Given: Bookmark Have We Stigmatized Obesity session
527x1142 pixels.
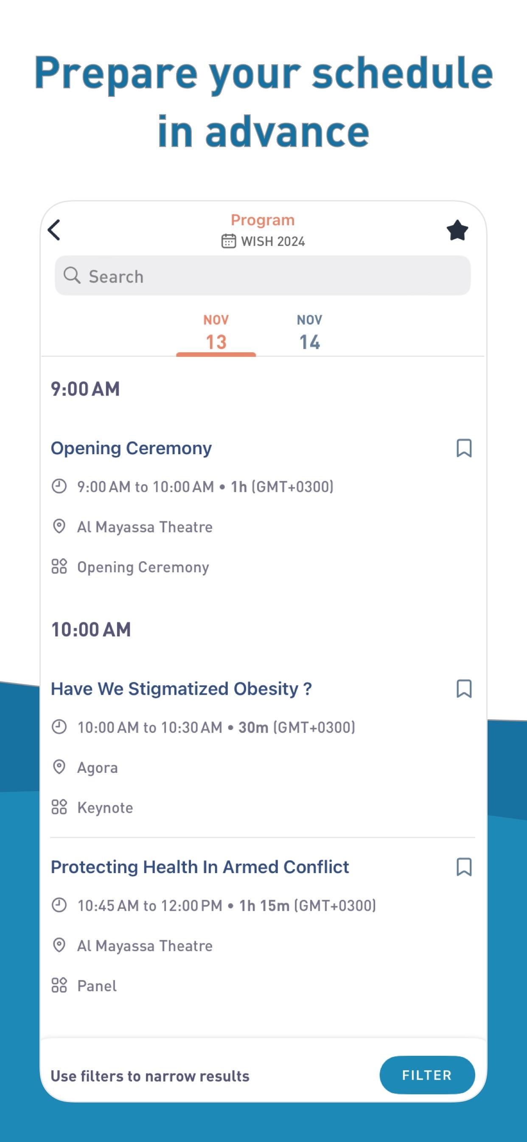Looking at the screenshot, I should click(464, 689).
